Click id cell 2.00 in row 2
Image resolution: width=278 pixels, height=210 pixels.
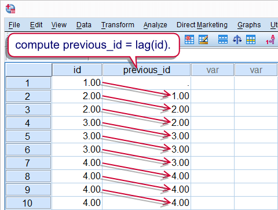[77, 96]
